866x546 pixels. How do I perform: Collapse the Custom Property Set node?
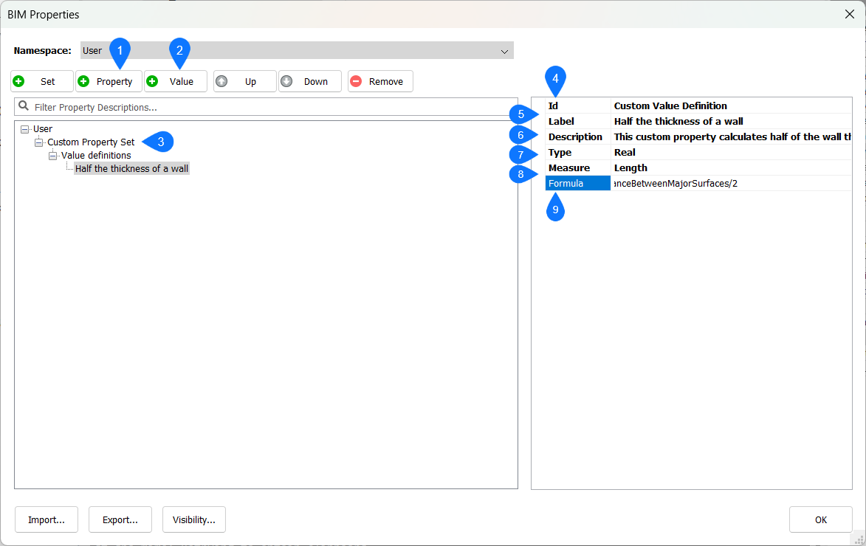pyautogui.click(x=39, y=142)
